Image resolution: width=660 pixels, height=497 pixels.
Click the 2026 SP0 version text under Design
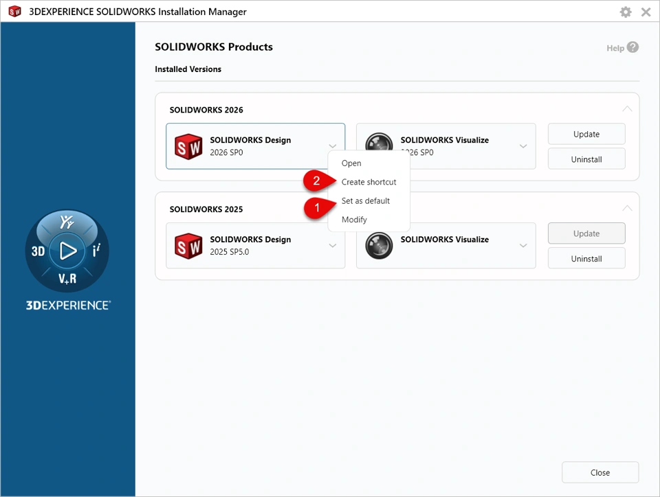coord(226,152)
